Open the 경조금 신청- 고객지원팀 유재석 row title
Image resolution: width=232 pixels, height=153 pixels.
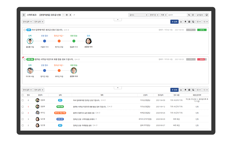tap(84, 119)
